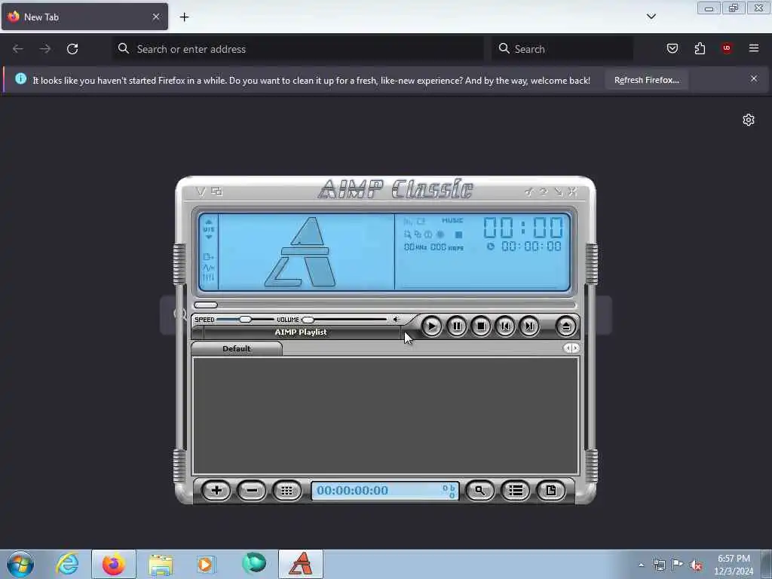Focus the Firefox Search box

562,49
